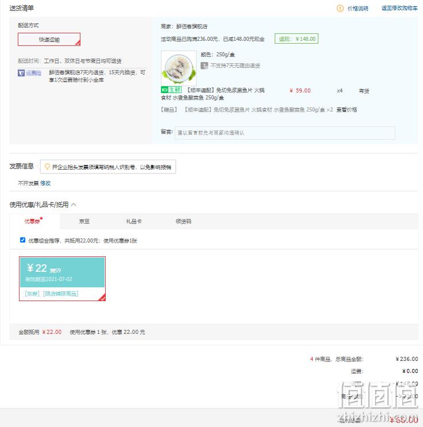Open the 免切免浆黑鱼片 product title
This screenshot has width=423, height=427.
(x=213, y=94)
